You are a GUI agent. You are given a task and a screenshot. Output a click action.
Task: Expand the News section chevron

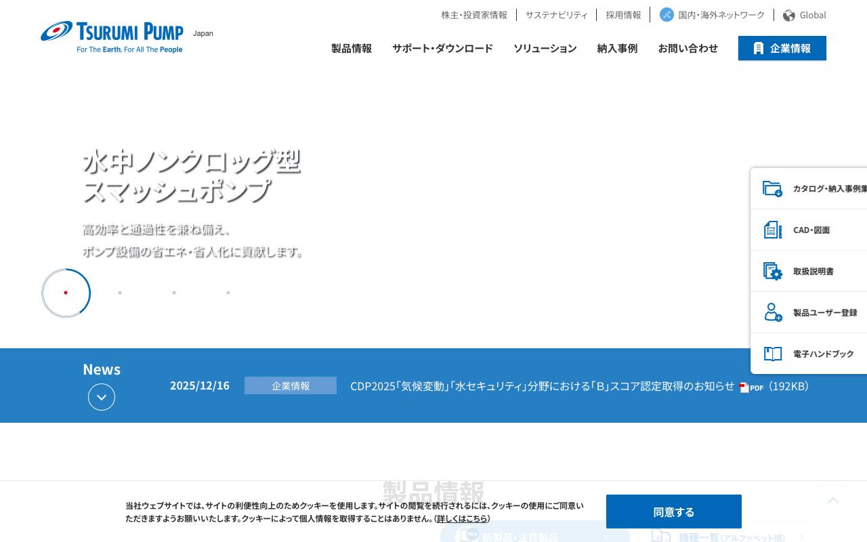[x=102, y=397]
